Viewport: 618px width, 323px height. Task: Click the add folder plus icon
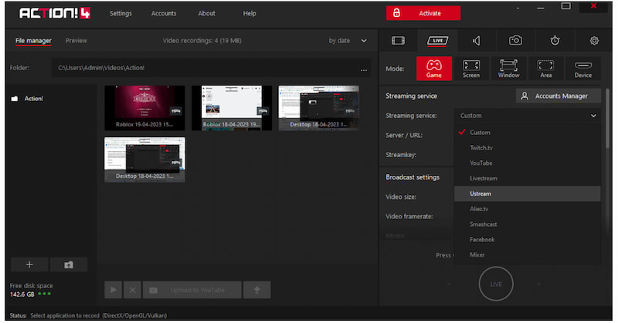(29, 264)
